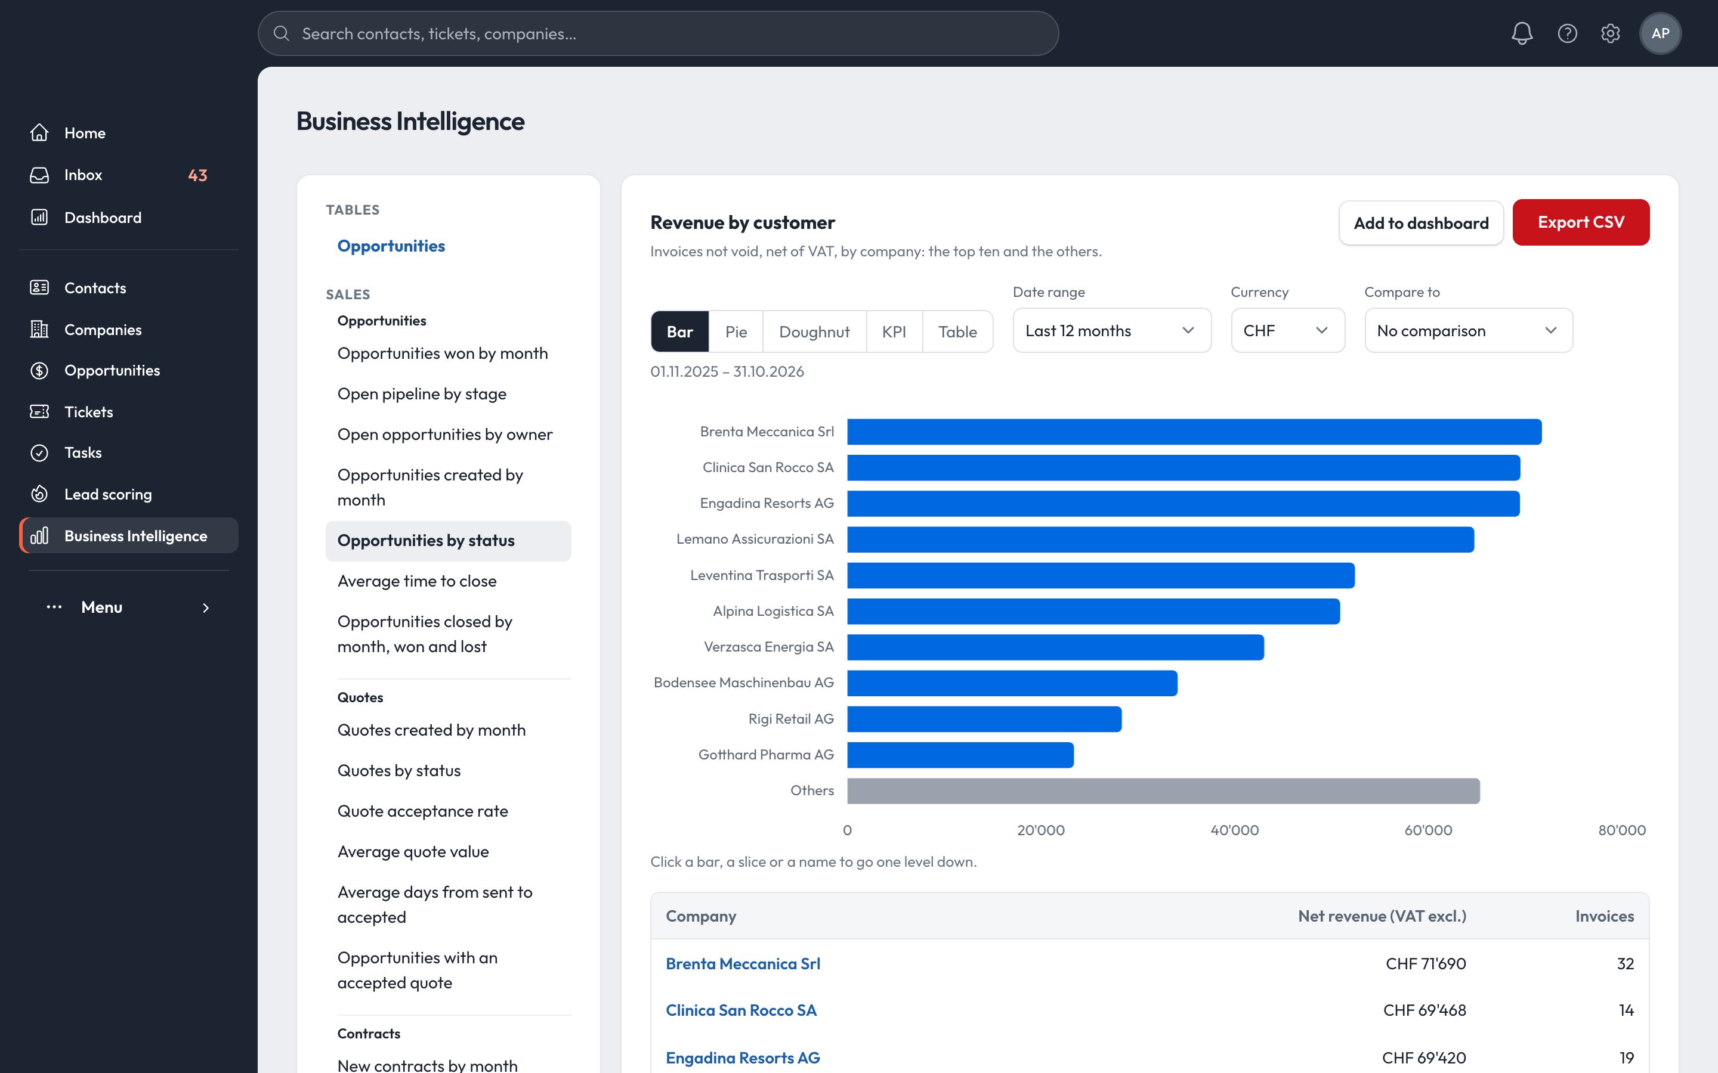
Task: Open the Date range dropdown
Action: [1112, 331]
